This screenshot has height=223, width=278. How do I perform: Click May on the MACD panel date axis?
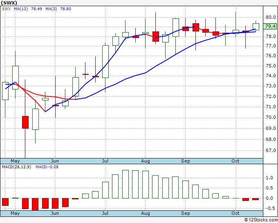[15, 214]
